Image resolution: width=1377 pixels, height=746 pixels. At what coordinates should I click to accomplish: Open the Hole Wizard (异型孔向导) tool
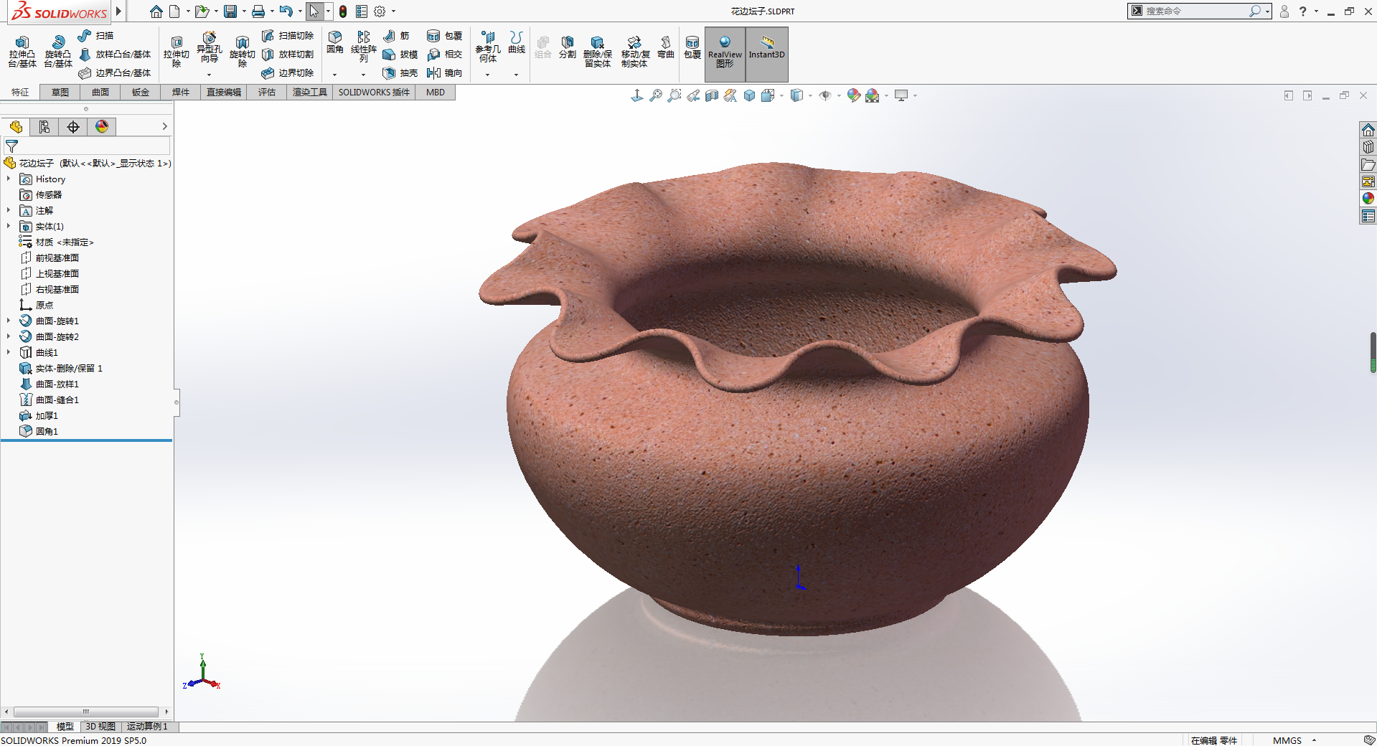[210, 47]
